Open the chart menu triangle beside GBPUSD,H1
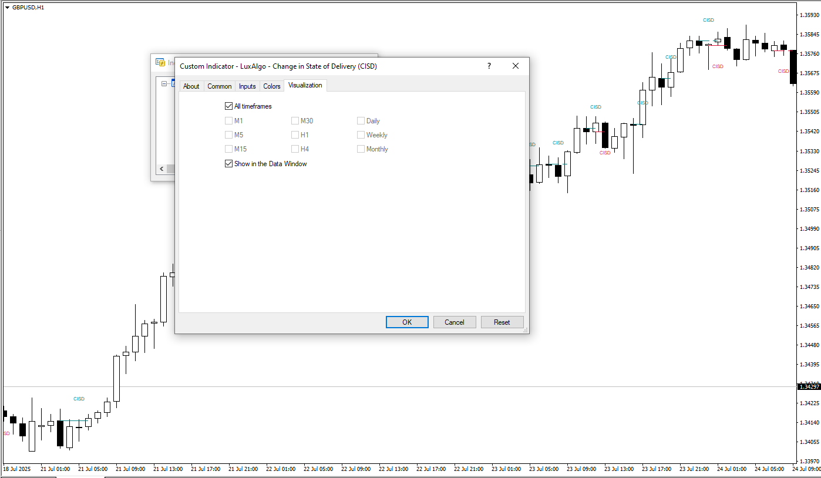 (7, 7)
